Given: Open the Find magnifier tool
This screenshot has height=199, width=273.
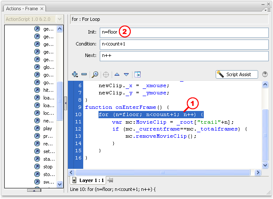Looking at the screenshot, I should (95, 74).
